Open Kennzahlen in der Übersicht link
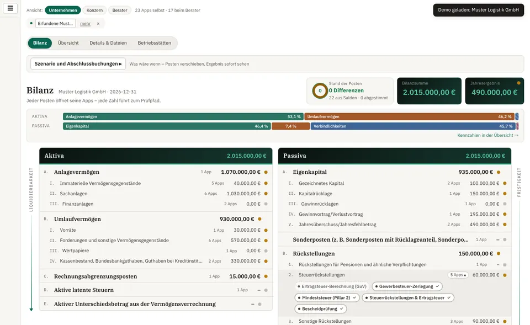Screen dimensions: 530x325 [x=487, y=135]
